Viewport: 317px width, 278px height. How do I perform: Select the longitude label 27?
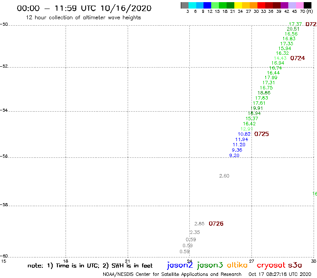pyautogui.click(x=251, y=261)
